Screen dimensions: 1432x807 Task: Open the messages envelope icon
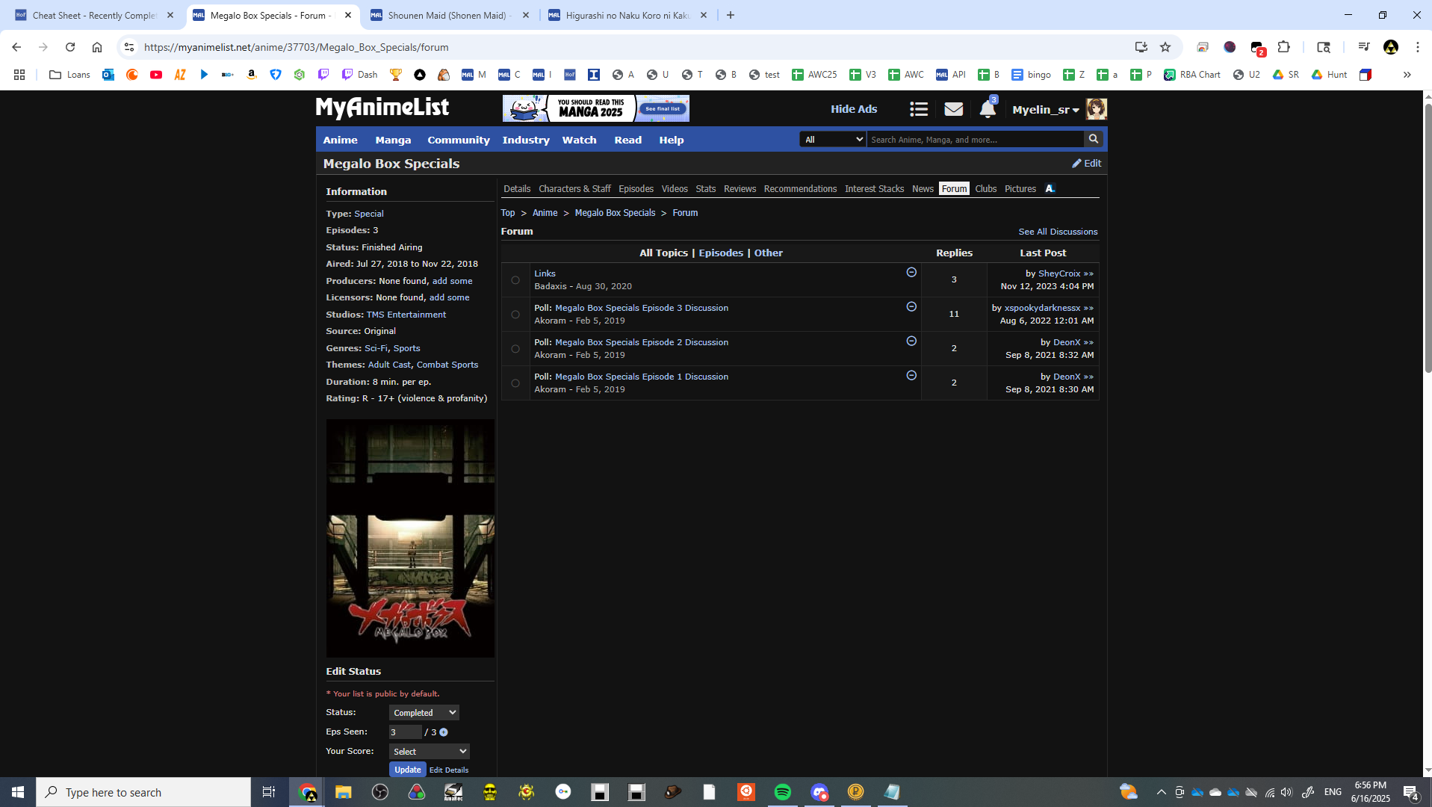[x=953, y=110]
